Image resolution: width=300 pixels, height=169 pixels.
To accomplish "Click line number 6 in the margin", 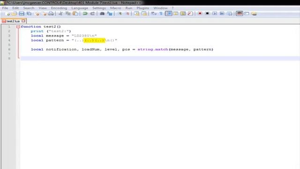I will [x=9, y=49].
